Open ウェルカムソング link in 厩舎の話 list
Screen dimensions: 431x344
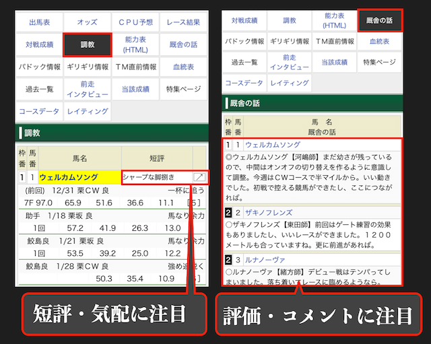[273, 145]
